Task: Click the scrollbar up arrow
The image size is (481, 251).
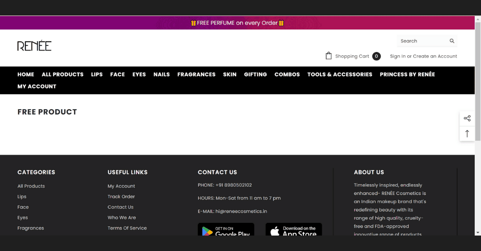Action: 478,18
